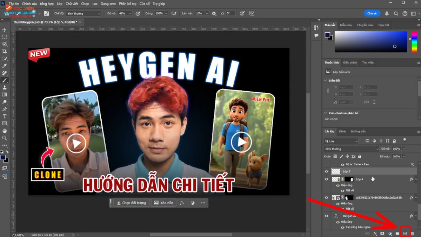421x237 pixels.
Task: Open the Thư viện tab
Action: click(x=368, y=62)
